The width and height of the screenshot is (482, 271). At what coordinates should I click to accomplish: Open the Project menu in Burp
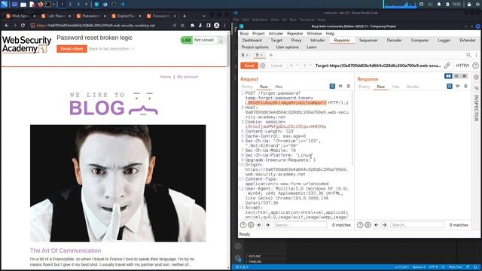click(x=258, y=33)
